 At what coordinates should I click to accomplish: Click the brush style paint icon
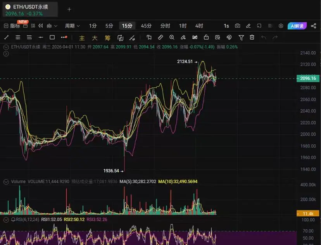pos(183,37)
